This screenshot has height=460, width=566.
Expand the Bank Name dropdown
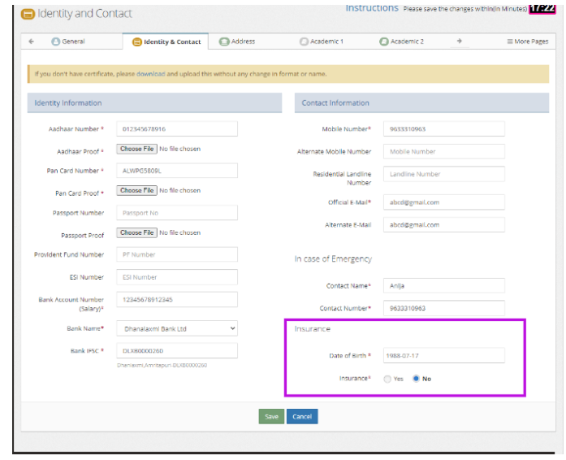[x=177, y=328]
